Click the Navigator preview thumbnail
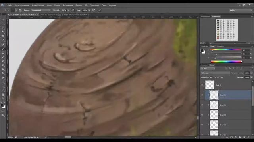 227,30
